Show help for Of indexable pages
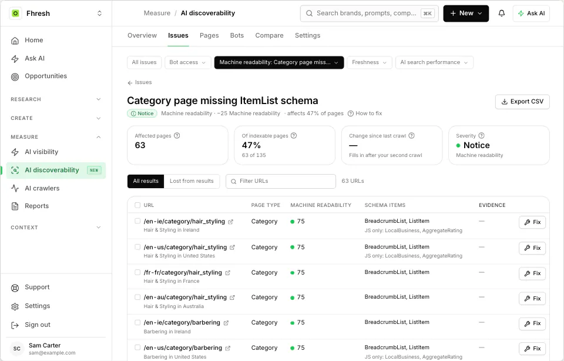 (x=294, y=136)
